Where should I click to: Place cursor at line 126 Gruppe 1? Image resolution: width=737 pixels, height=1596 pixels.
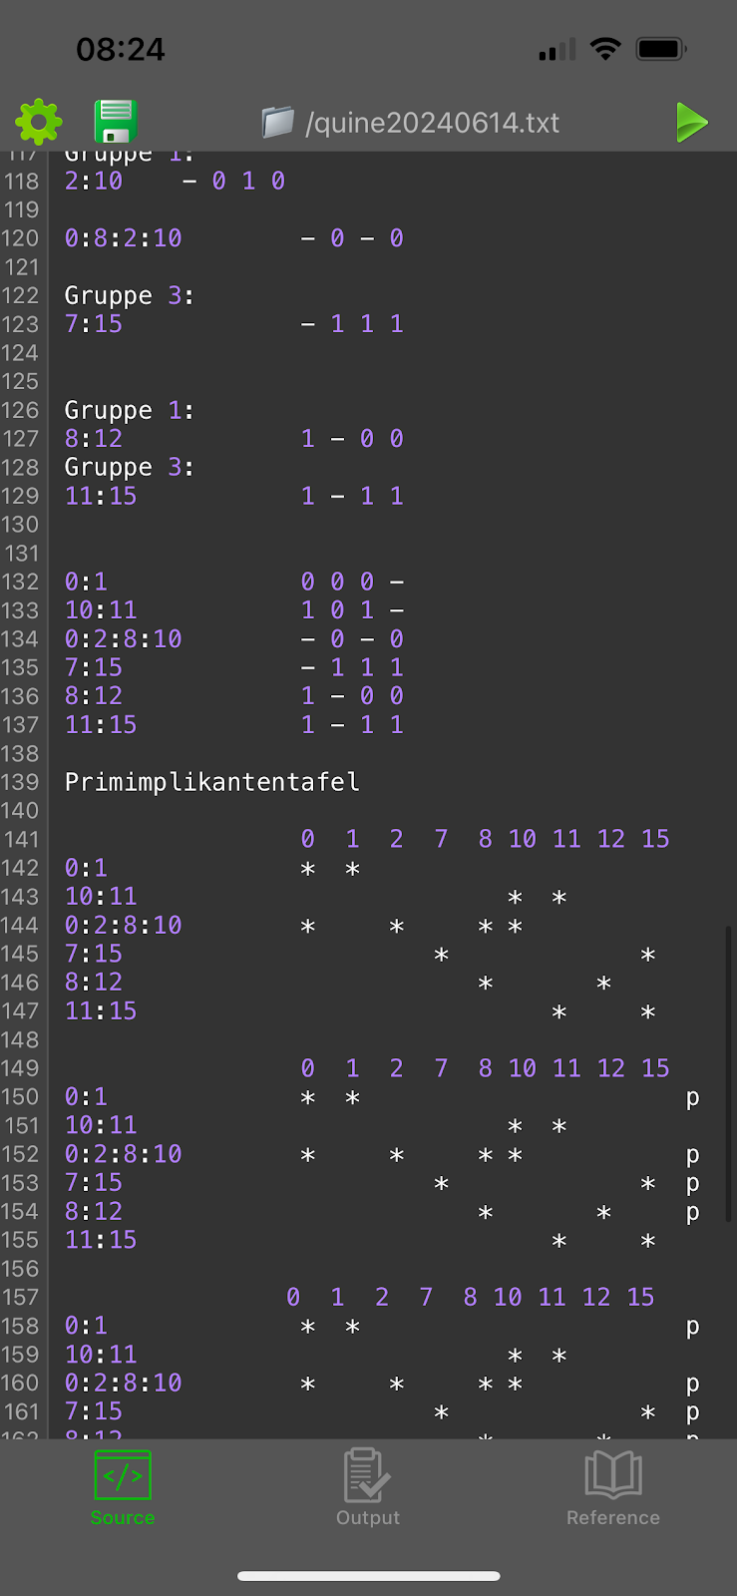click(x=129, y=411)
